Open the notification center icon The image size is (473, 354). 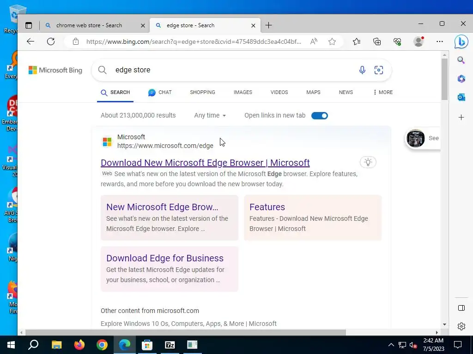click(x=458, y=345)
